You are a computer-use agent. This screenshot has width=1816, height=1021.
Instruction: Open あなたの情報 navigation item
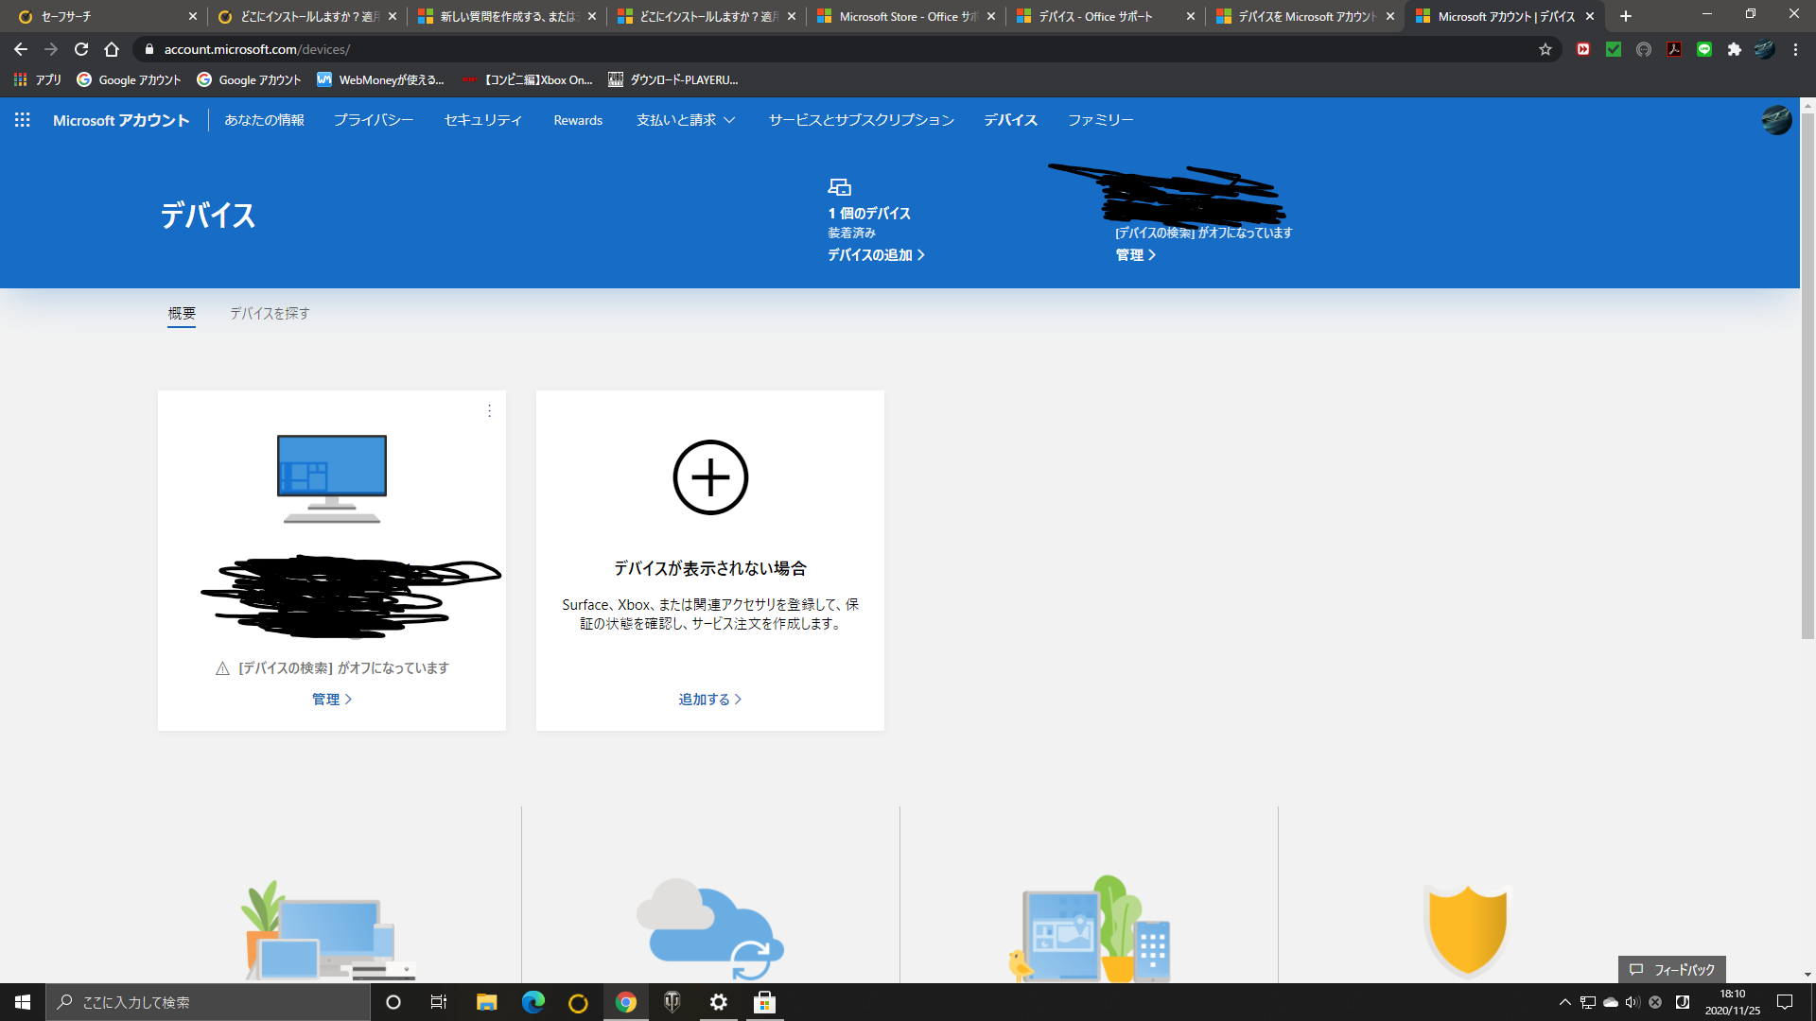pos(264,120)
